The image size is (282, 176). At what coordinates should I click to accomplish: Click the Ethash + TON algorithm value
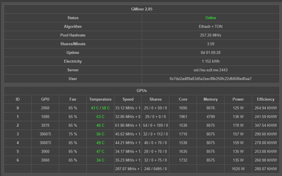(210, 26)
